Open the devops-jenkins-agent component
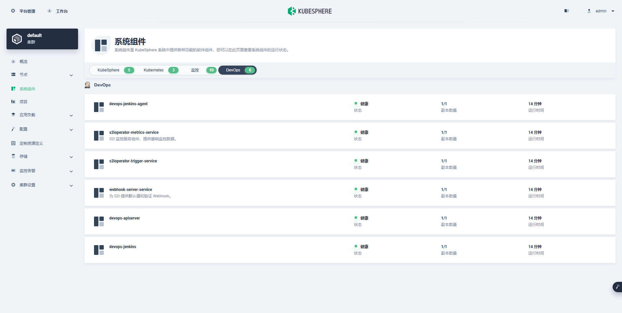Viewport: 622px width, 313px height. tap(350, 107)
